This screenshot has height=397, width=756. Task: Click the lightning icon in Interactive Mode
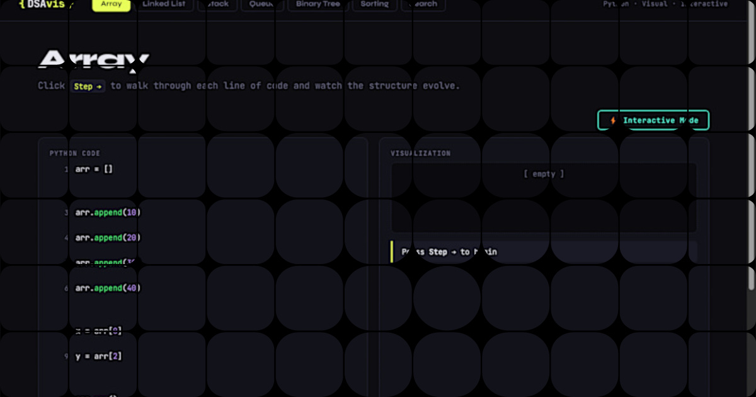613,120
